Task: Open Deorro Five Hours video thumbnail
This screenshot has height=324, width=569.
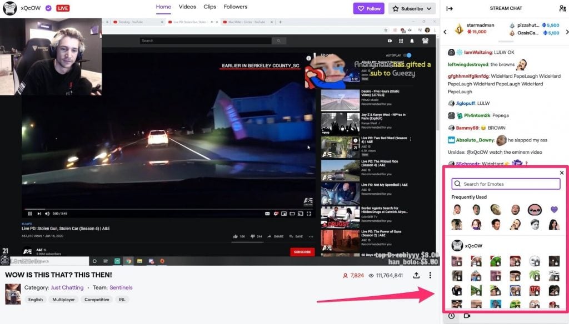Action: coord(341,100)
